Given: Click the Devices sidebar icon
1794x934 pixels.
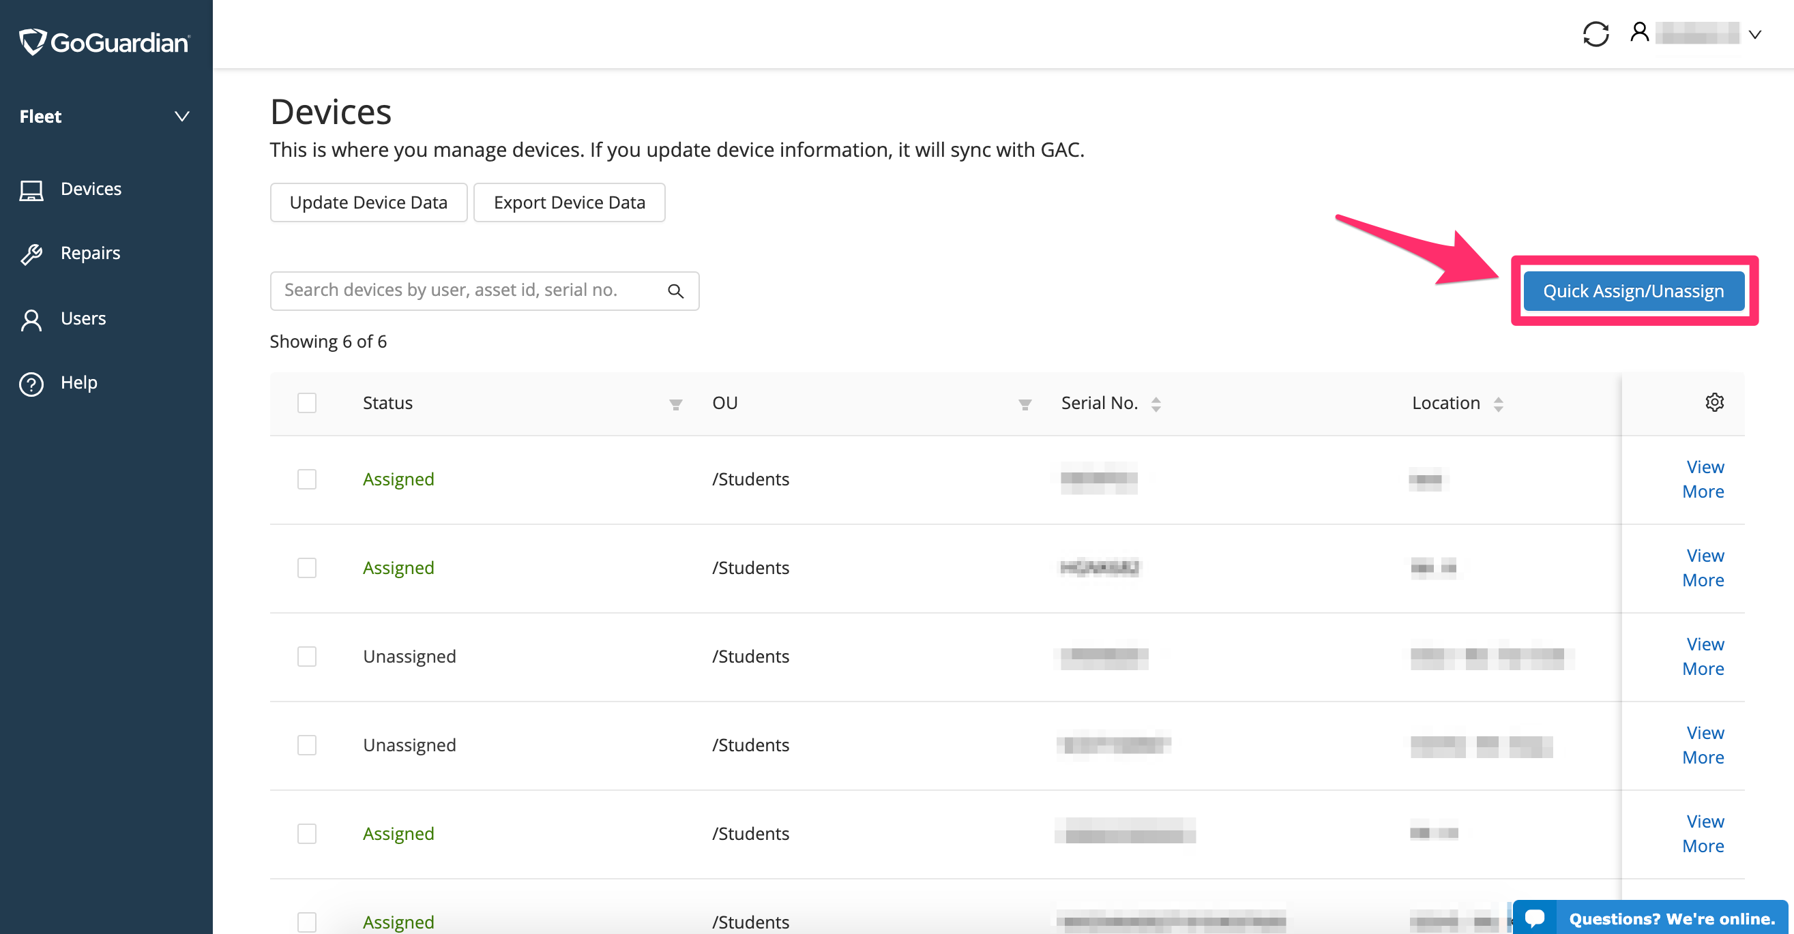Looking at the screenshot, I should point(32,188).
